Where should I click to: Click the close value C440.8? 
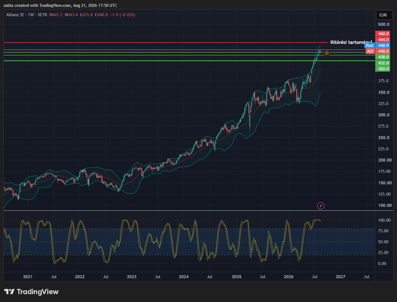pos(101,15)
